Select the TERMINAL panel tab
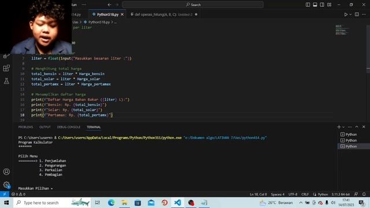Screen dimensions: 370x208 point(94,127)
